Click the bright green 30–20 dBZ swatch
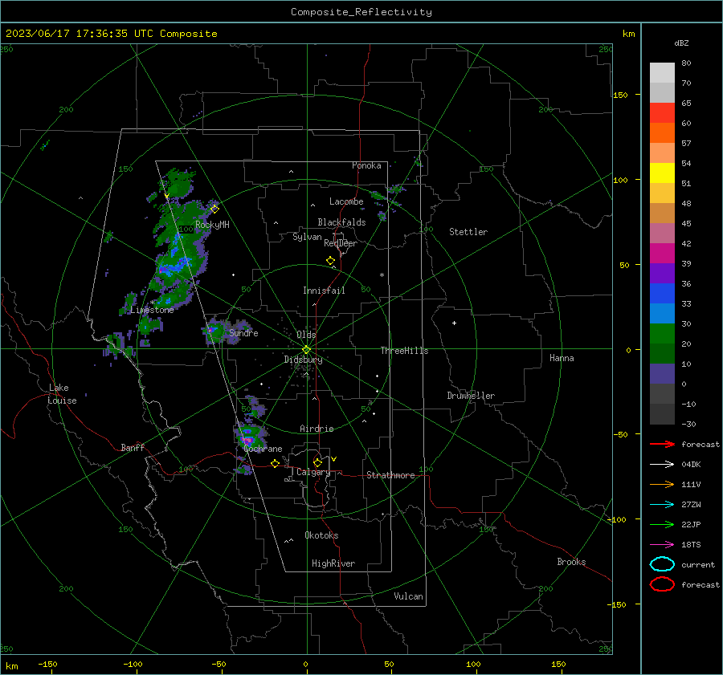Screen dimensions: 723x675 tap(662, 334)
